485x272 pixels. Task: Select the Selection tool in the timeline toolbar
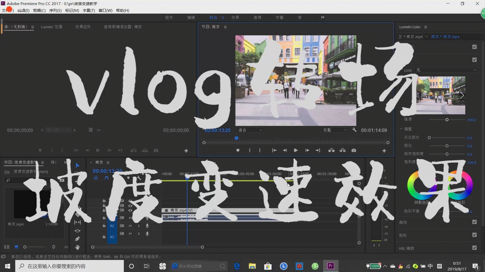click(77, 165)
